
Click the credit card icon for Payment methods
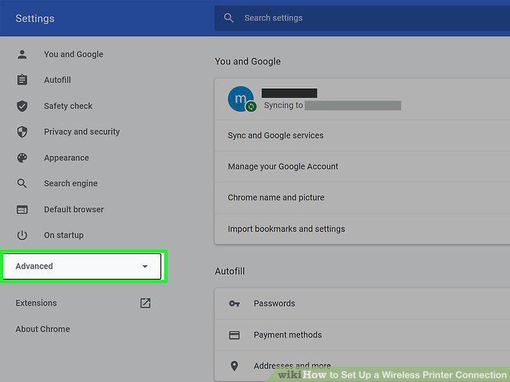point(234,335)
